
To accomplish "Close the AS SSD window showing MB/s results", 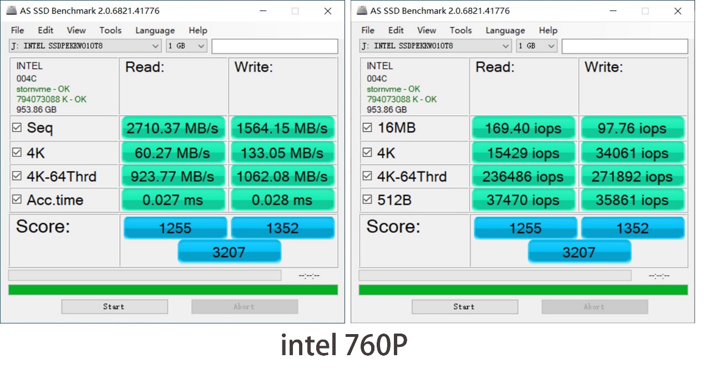I will pyautogui.click(x=328, y=11).
